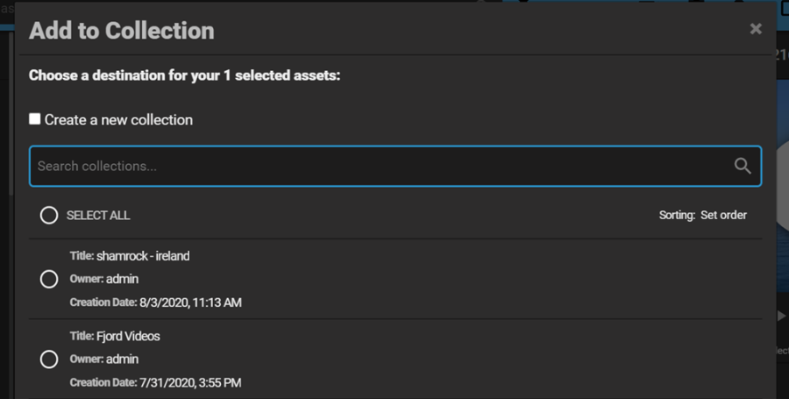Select the SELECT ALL radio circle

point(49,216)
